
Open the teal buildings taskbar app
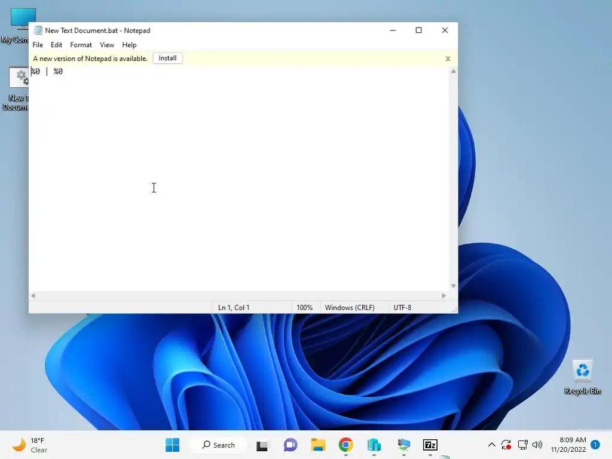click(374, 445)
